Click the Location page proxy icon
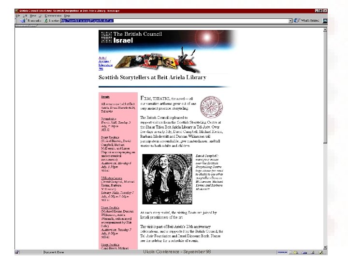 click(x=46, y=21)
